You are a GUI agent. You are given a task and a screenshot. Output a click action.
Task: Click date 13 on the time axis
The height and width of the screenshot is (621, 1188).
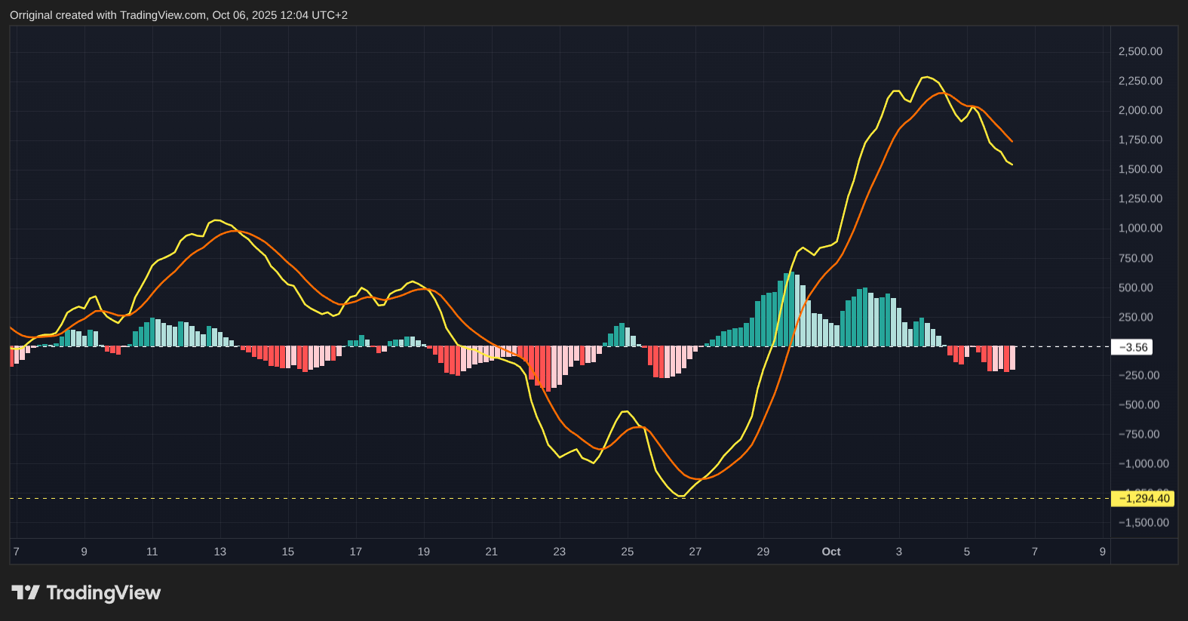point(220,552)
